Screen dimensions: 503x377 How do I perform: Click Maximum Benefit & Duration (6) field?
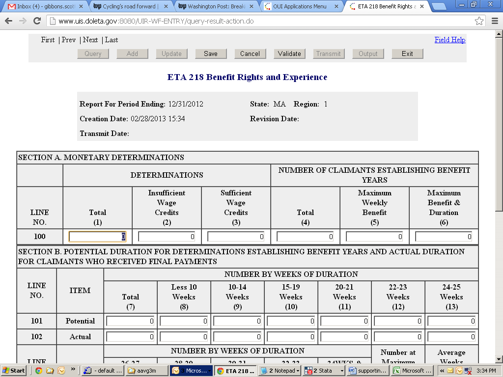(444, 237)
